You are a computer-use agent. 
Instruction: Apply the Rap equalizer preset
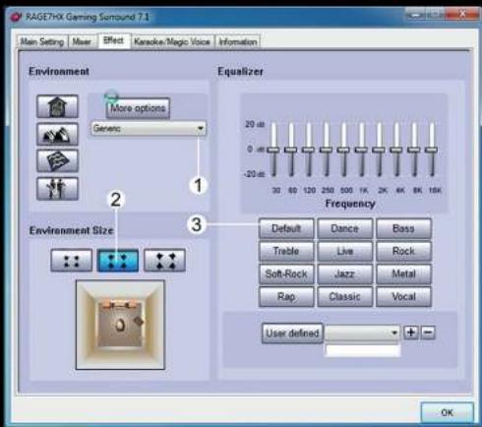(x=286, y=297)
